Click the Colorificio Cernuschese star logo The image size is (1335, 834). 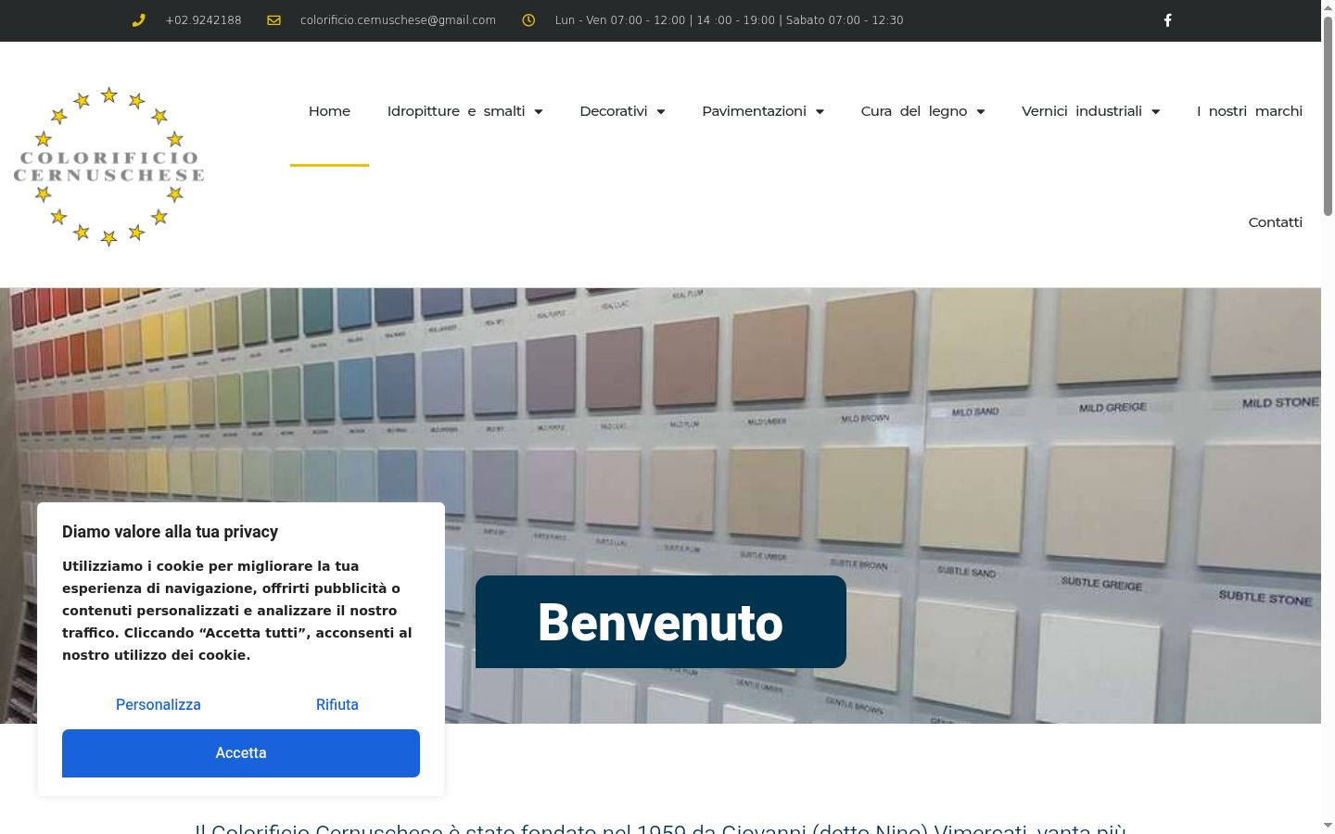click(108, 167)
